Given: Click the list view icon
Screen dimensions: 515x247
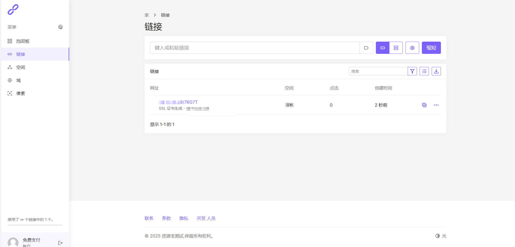Looking at the screenshot, I should [424, 71].
